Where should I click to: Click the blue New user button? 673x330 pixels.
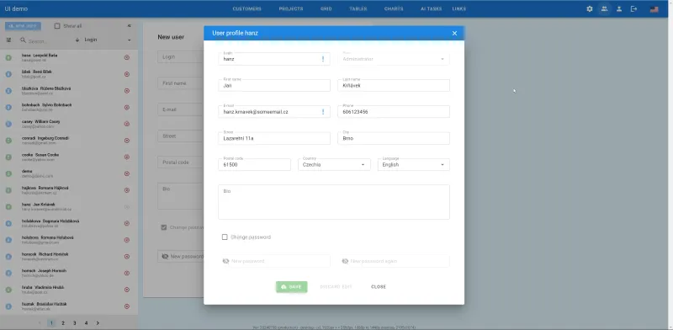coord(24,26)
